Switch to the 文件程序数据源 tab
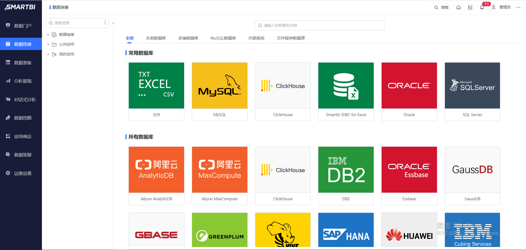The width and height of the screenshot is (526, 250). tap(291, 38)
